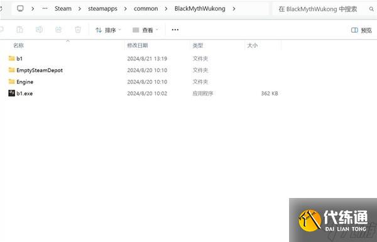Click the date 2024/8/20 10:02

(147, 94)
